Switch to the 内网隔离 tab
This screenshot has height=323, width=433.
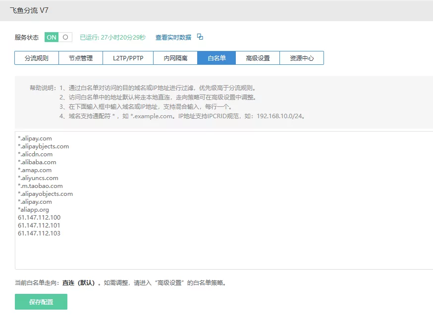(x=175, y=58)
